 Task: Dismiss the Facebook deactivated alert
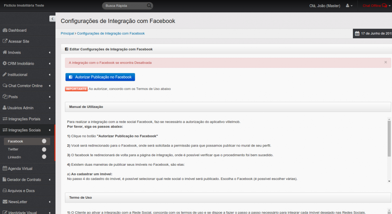tap(385, 62)
